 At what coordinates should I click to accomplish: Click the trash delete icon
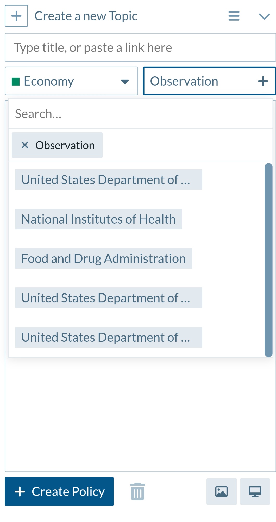coord(137,491)
